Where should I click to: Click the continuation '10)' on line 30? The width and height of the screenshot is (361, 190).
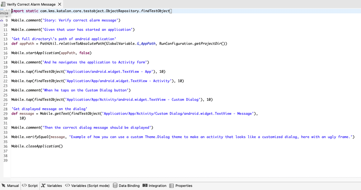(22, 118)
